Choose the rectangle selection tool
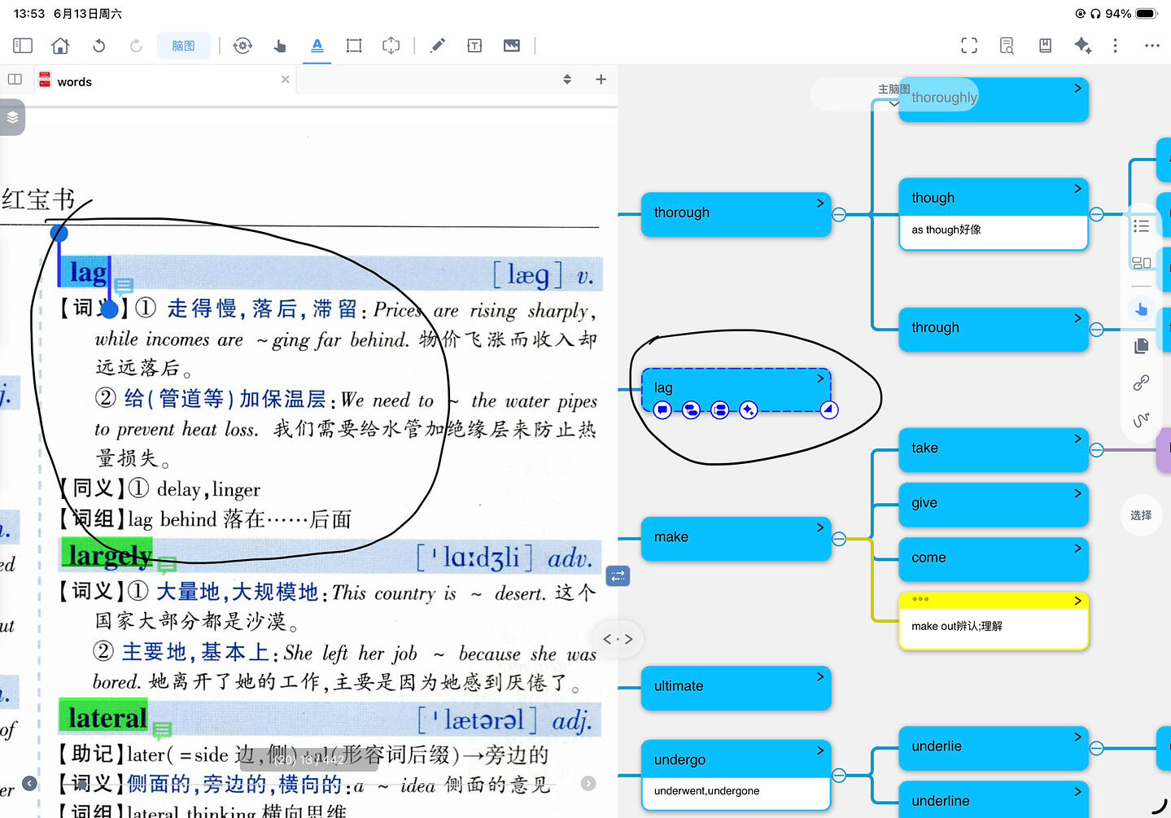This screenshot has height=818, width=1171. pos(354,46)
